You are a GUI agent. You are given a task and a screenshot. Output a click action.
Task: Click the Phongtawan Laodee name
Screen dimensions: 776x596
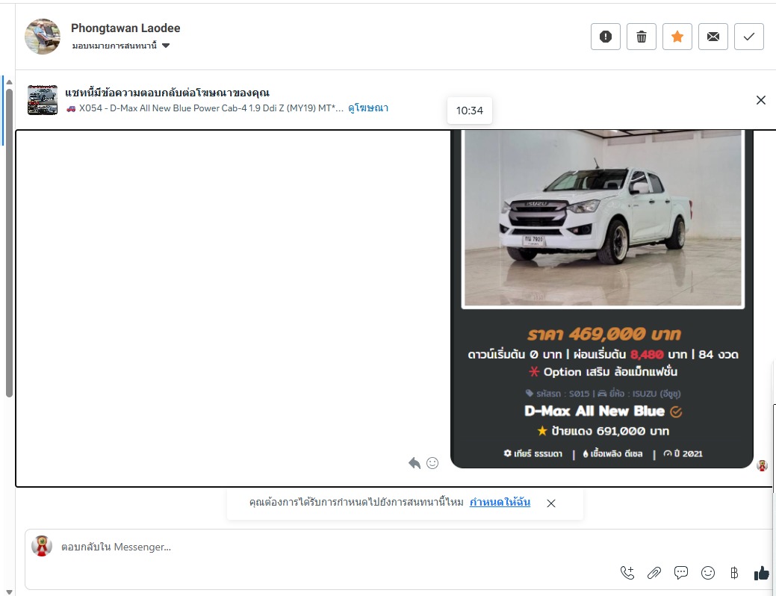[x=125, y=28]
